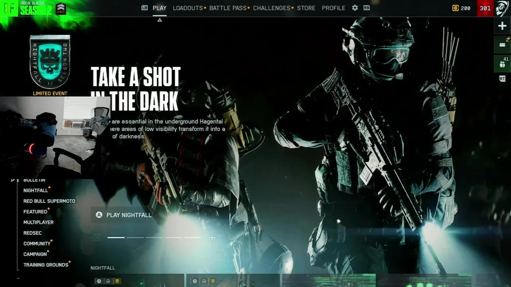This screenshot has width=511, height=287.
Task: Click the Nightfall section heading above cards
Action: (x=103, y=268)
